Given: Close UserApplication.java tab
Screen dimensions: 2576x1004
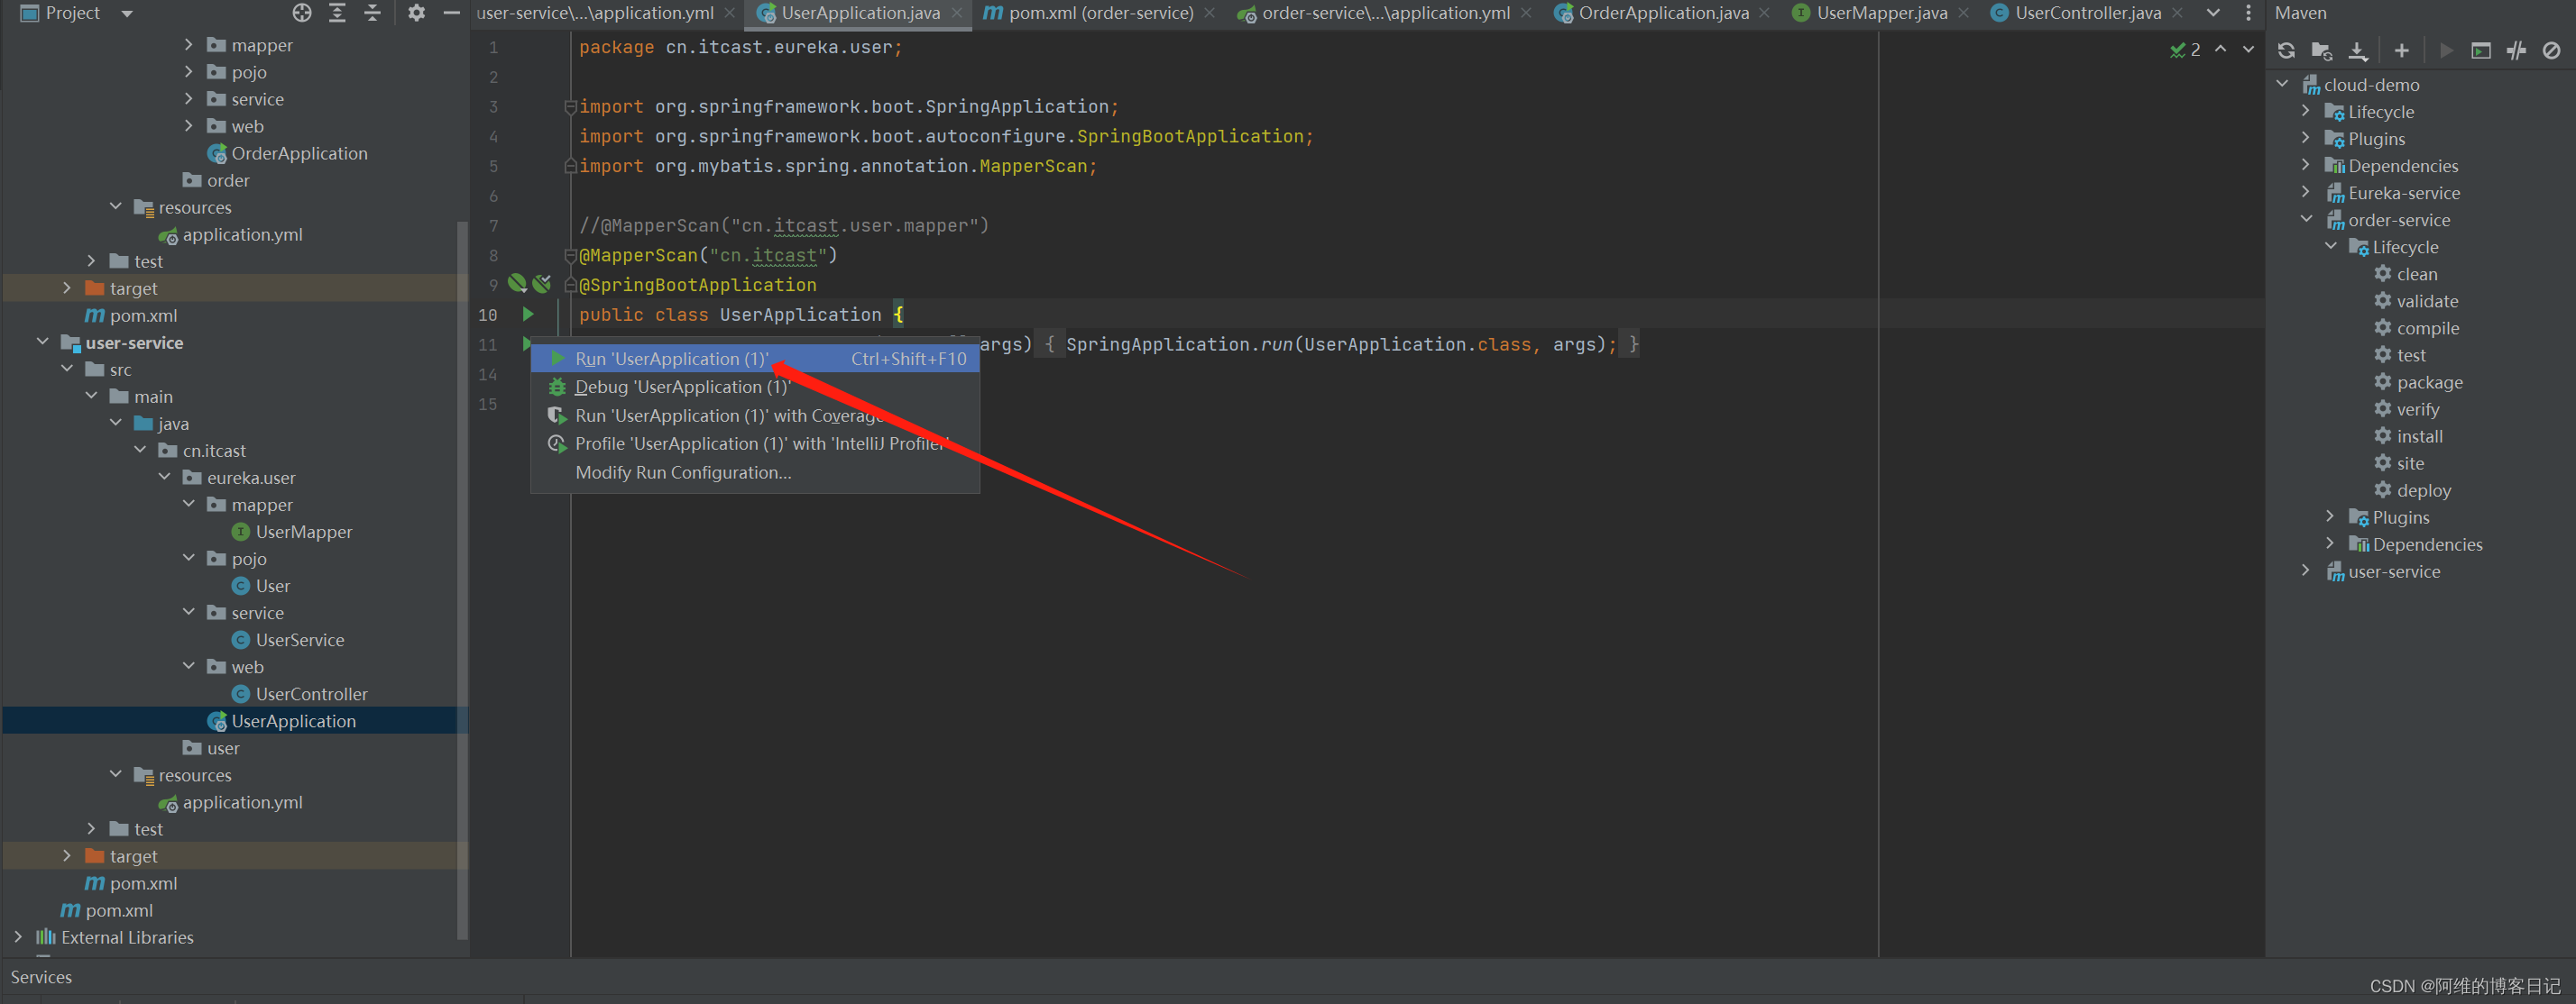Looking at the screenshot, I should pos(957,13).
